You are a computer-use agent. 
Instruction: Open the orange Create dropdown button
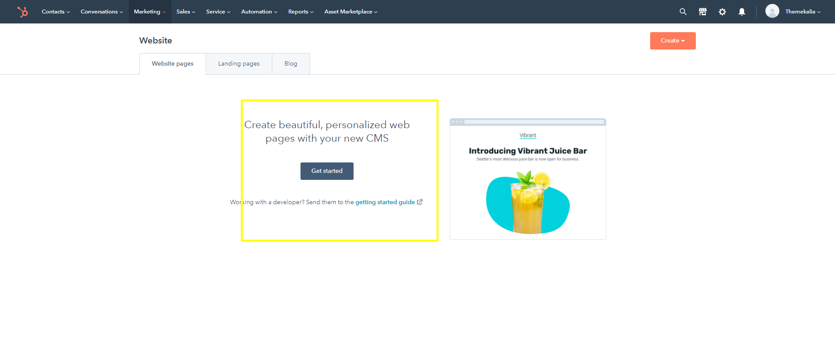(672, 41)
